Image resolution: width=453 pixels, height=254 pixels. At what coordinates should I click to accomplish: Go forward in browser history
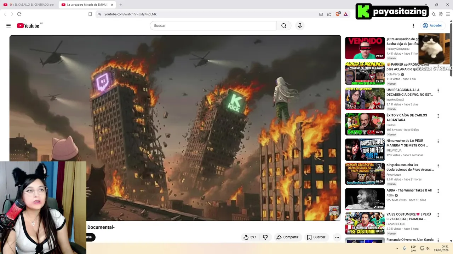point(12,14)
